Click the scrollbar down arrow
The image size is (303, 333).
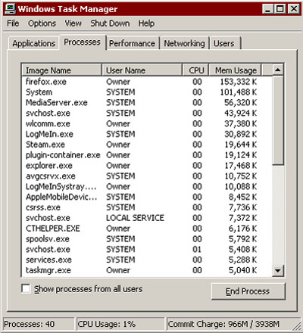click(x=278, y=271)
